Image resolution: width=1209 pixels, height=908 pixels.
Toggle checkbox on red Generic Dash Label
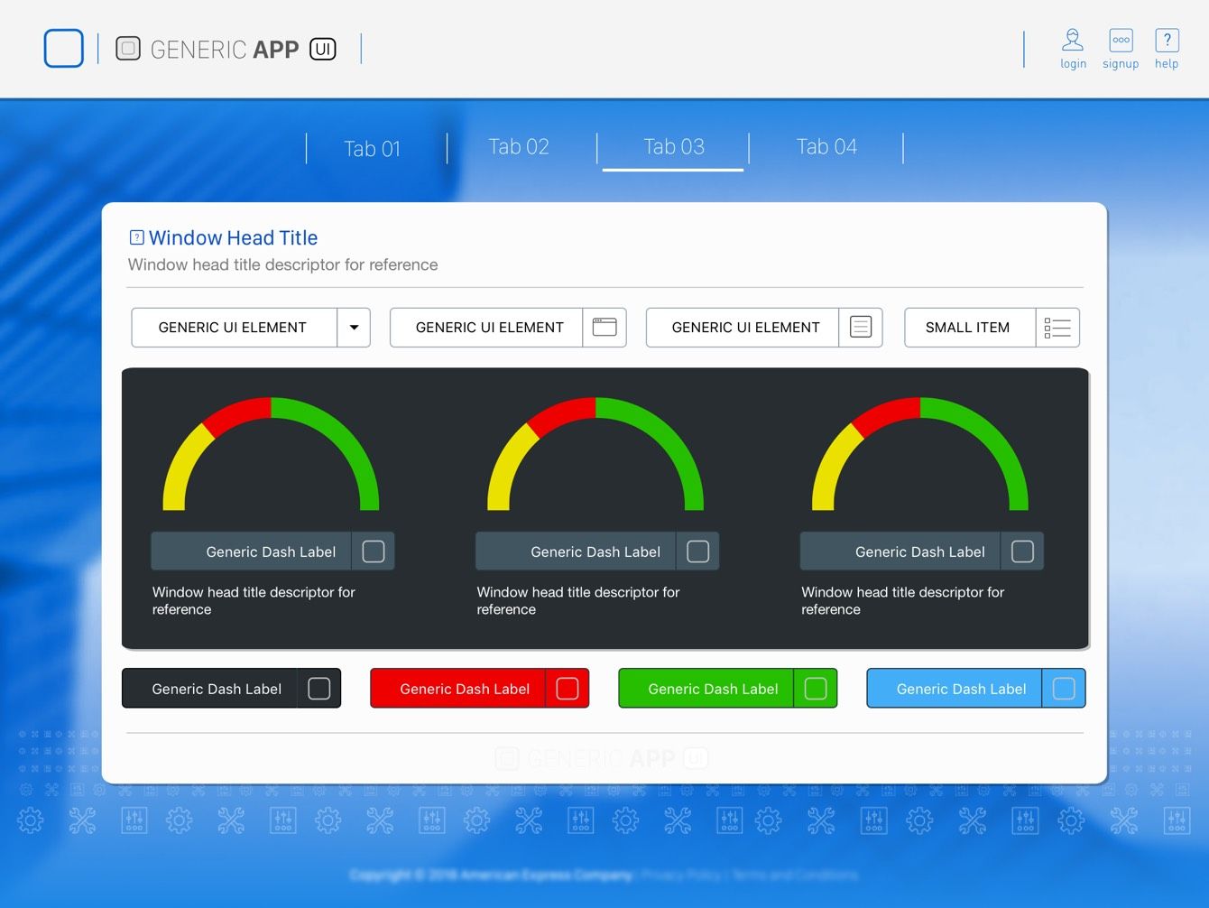568,689
